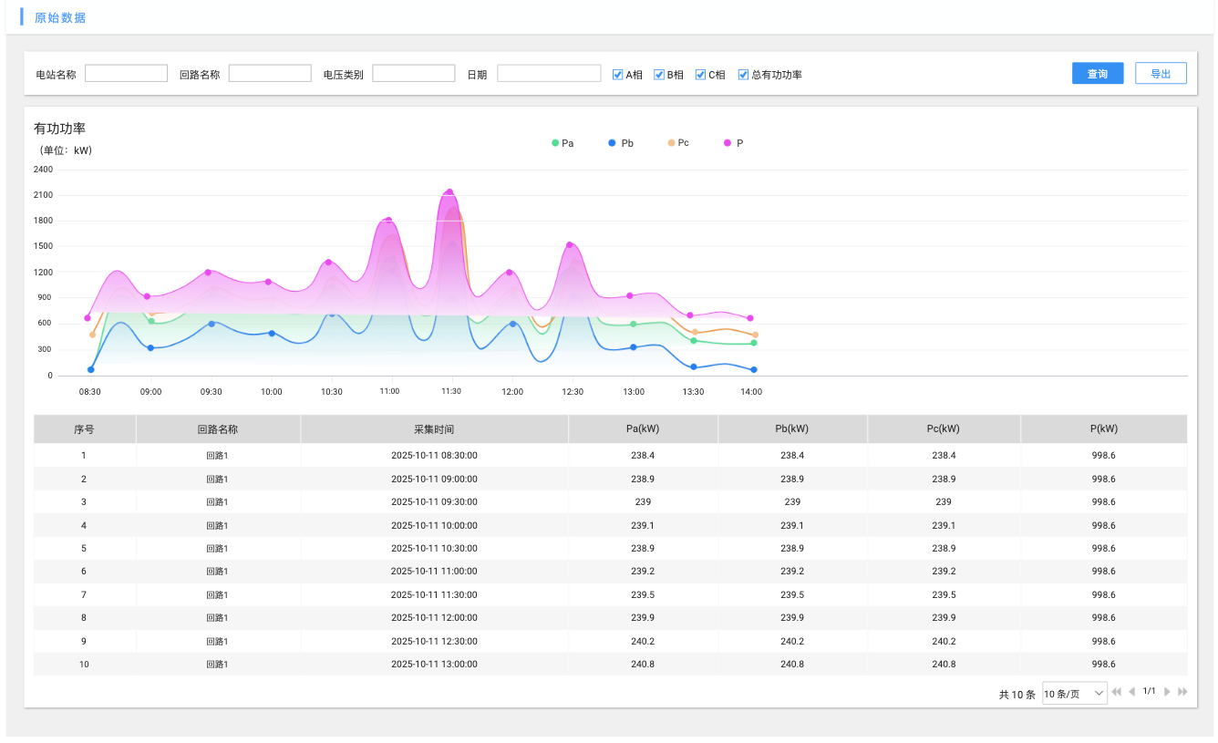Click the 有功功率 chart title

(x=59, y=129)
